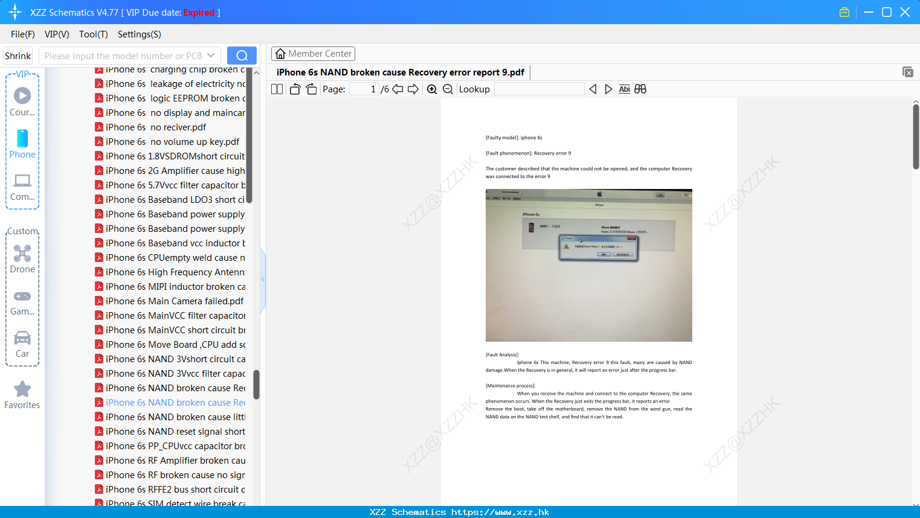Viewport: 920px width, 518px height.
Task: Open 'iPhone 6s RF Amplifier broken' file
Action: [x=170, y=461]
